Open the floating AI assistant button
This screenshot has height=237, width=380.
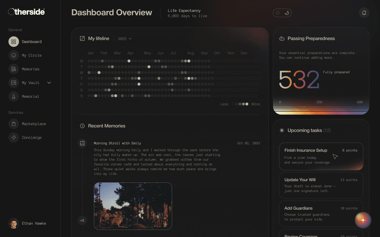click(363, 220)
